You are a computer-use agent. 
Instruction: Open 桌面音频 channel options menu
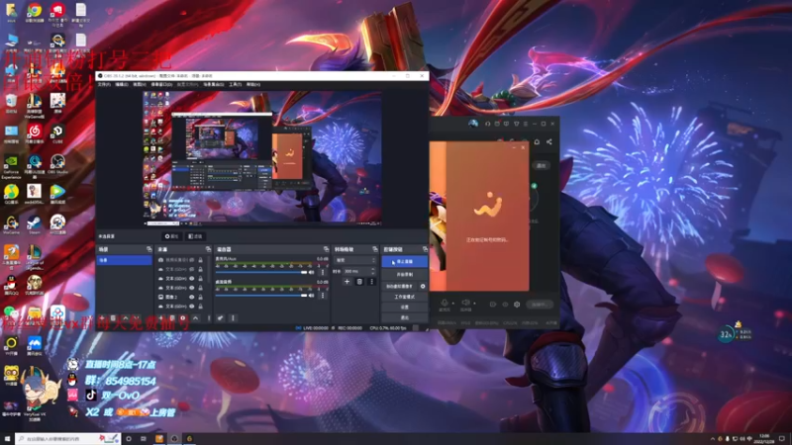[323, 296]
